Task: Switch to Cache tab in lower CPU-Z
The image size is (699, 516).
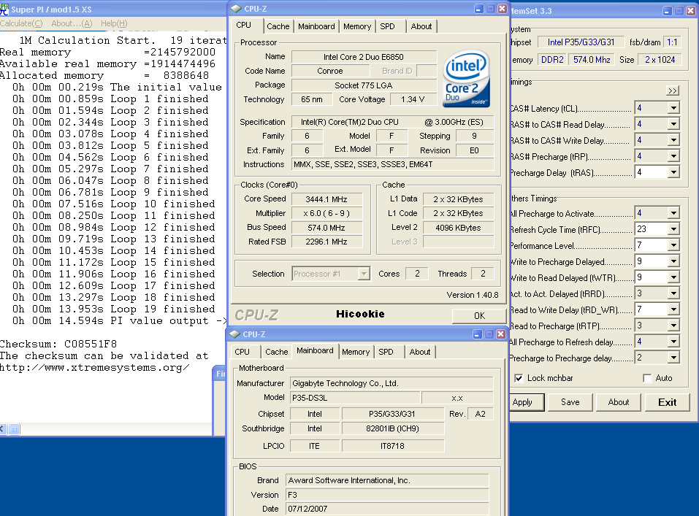Action: [x=276, y=352]
